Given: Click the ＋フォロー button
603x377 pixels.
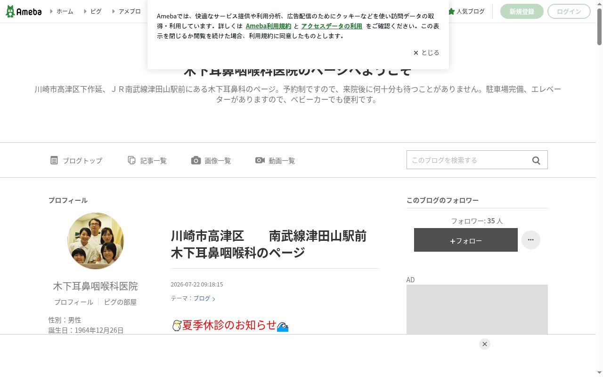Looking at the screenshot, I should tap(466, 240).
